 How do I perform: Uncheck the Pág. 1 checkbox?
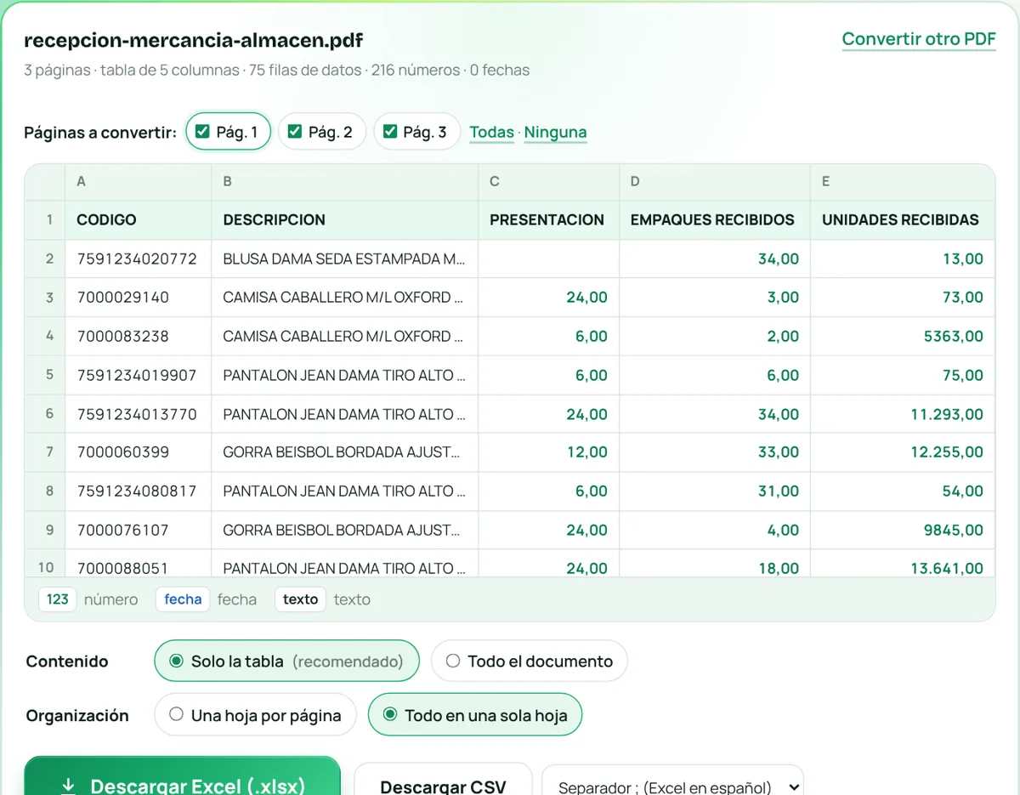(202, 132)
